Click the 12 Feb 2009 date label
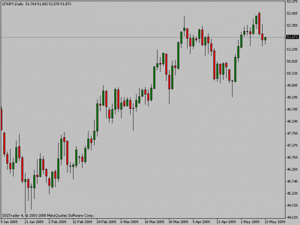This screenshot has height=225, width=300. click(82, 222)
